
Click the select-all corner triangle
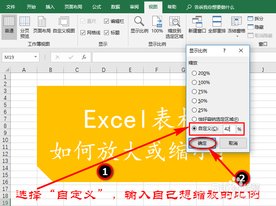click(x=7, y=70)
